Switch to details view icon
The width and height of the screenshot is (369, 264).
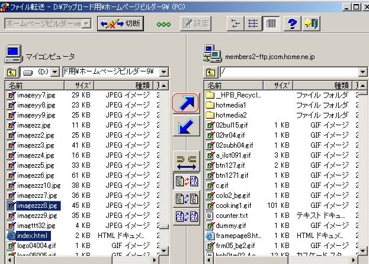click(x=271, y=24)
